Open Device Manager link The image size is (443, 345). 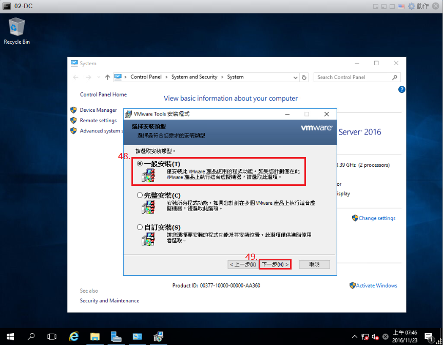[98, 110]
